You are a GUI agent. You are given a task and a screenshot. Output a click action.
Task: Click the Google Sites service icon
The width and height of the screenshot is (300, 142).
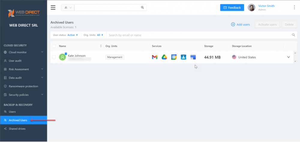(193, 57)
